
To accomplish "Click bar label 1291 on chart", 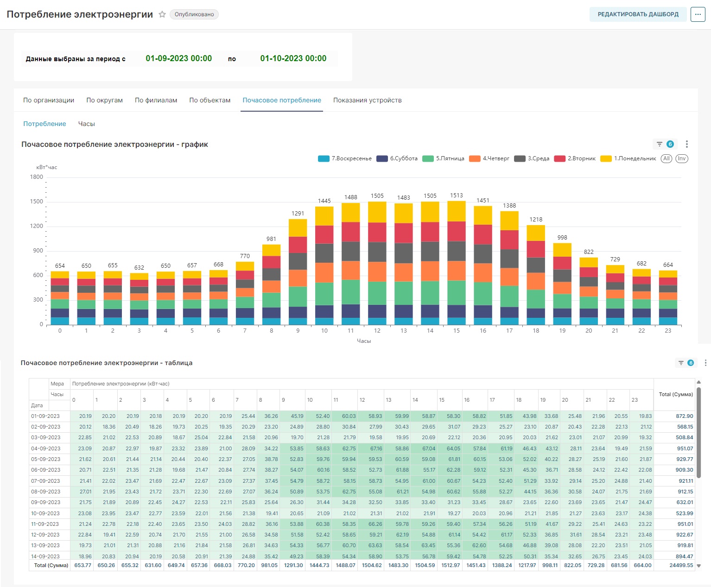I will pyautogui.click(x=298, y=214).
